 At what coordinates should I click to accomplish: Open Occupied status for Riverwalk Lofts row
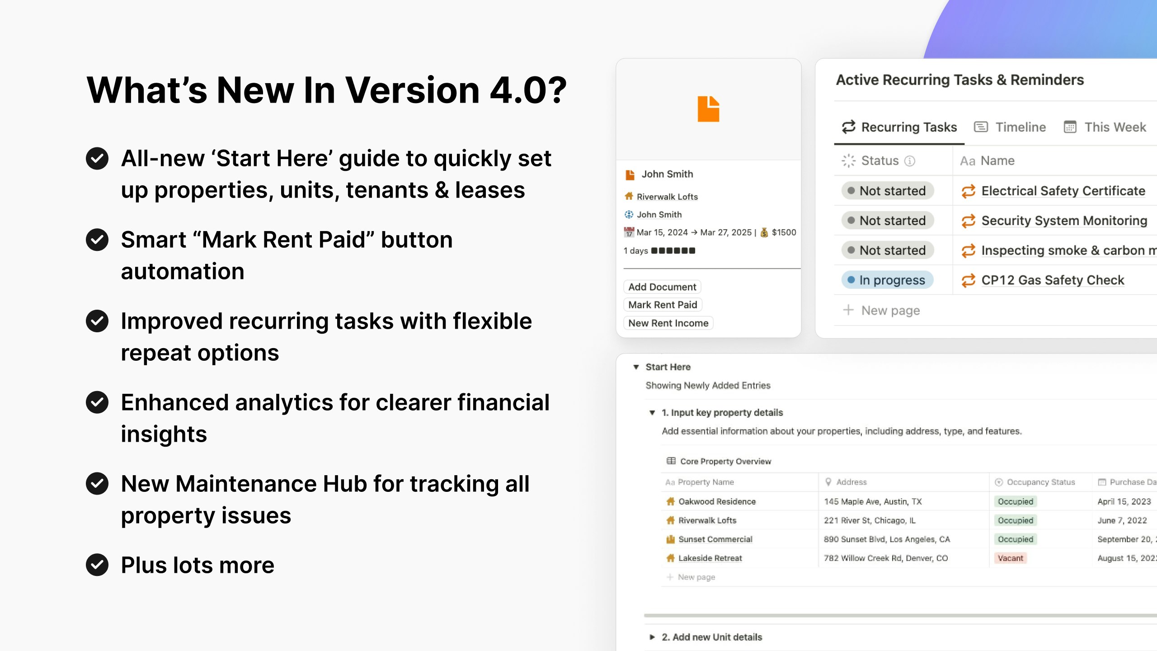click(1015, 520)
